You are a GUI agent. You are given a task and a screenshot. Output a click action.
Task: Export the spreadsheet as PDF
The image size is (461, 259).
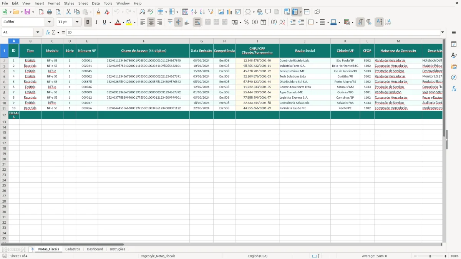[41, 12]
